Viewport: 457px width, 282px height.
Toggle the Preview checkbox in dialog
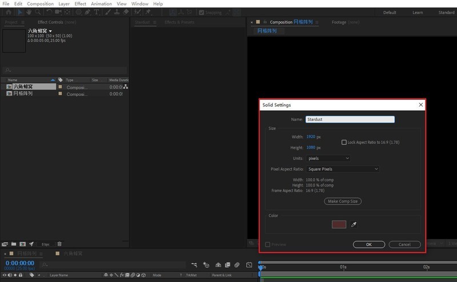pos(268,244)
